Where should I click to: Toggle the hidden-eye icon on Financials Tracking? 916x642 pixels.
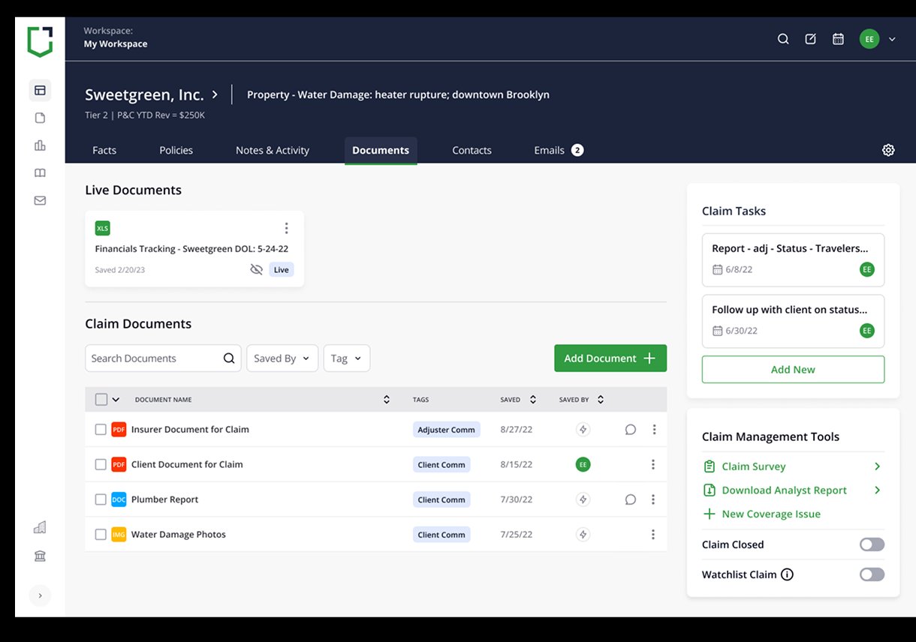[x=256, y=269]
